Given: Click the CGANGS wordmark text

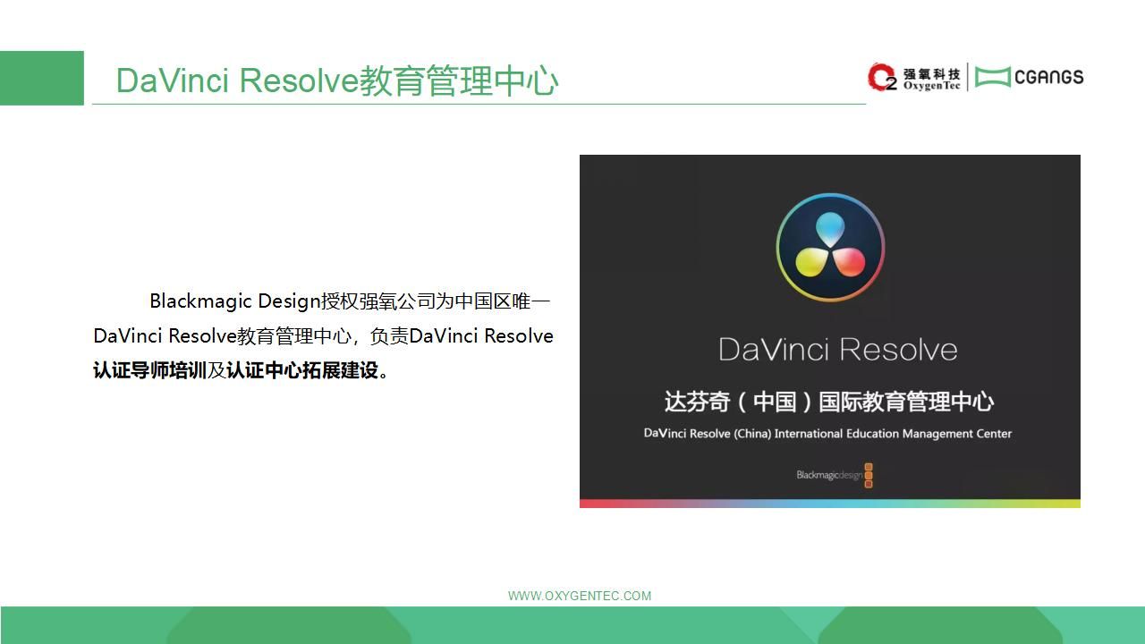Looking at the screenshot, I should tap(1048, 77).
